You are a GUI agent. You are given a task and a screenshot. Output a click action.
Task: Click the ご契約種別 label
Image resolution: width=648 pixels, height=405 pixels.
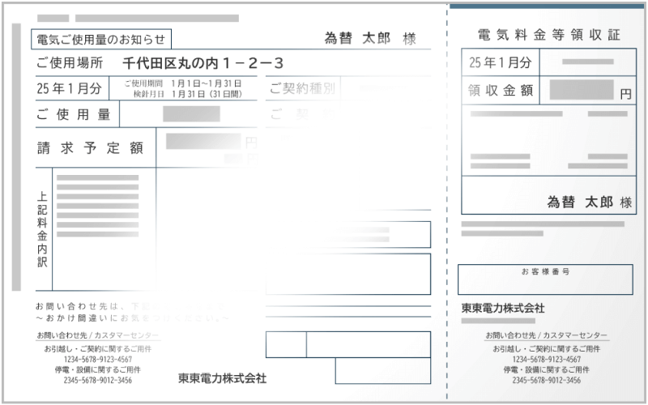302,88
